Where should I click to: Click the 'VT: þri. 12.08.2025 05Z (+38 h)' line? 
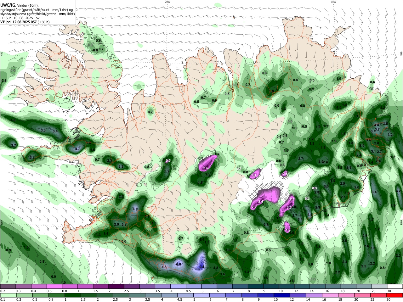(25, 22)
